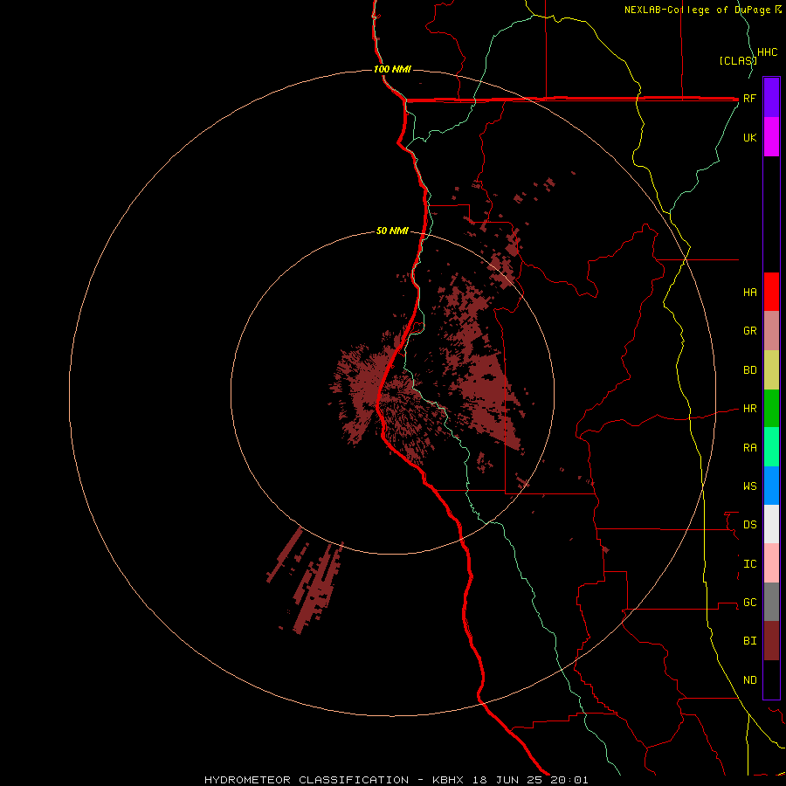This screenshot has height=786, width=786.
Task: Click the 50 NMI range ring label
Action: [392, 231]
